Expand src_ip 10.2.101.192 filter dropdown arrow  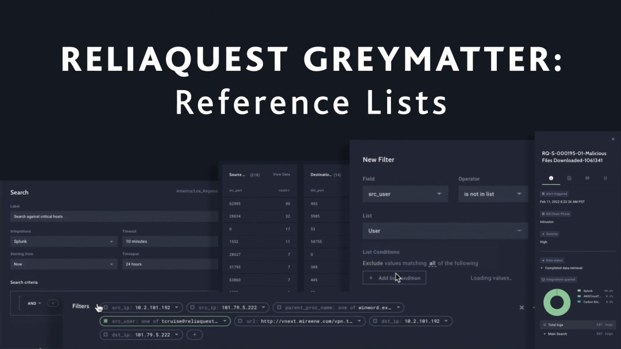pos(177,307)
